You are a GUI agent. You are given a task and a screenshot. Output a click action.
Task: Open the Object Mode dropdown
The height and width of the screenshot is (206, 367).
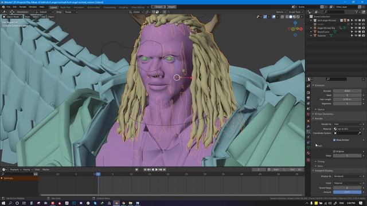(12, 17)
